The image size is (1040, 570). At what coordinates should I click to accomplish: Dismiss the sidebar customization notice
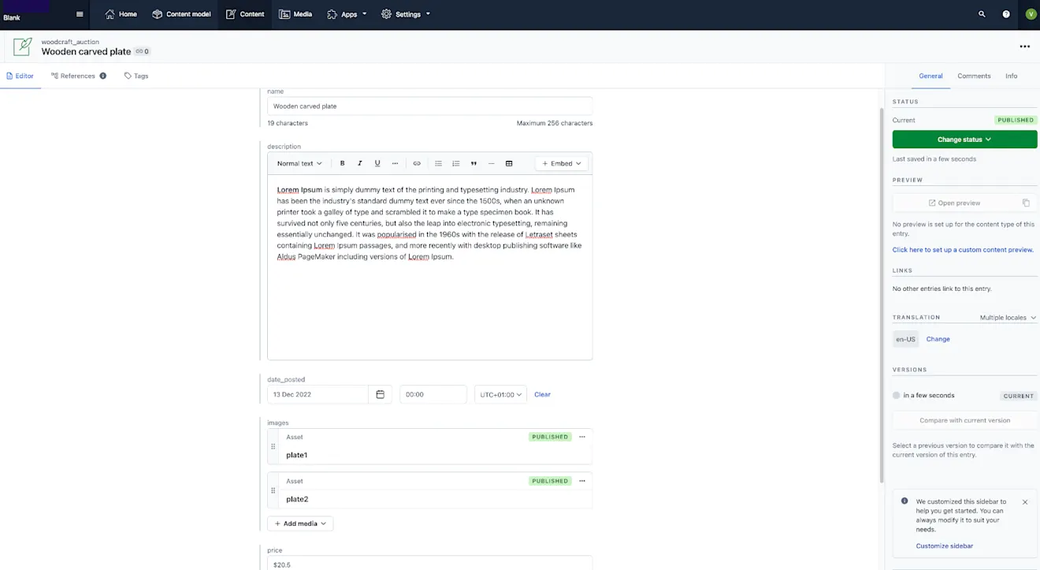[x=1025, y=502]
